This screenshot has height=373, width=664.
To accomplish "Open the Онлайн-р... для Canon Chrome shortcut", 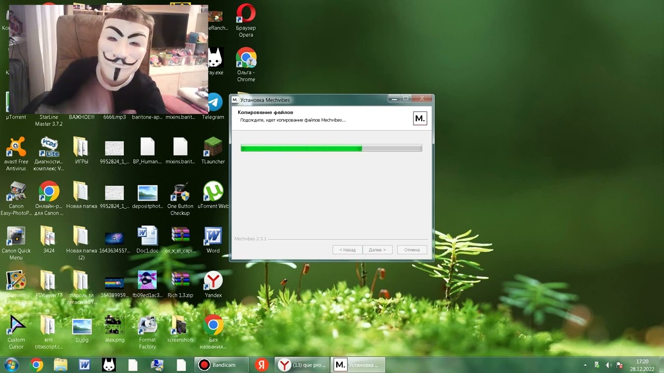I will coord(49,199).
